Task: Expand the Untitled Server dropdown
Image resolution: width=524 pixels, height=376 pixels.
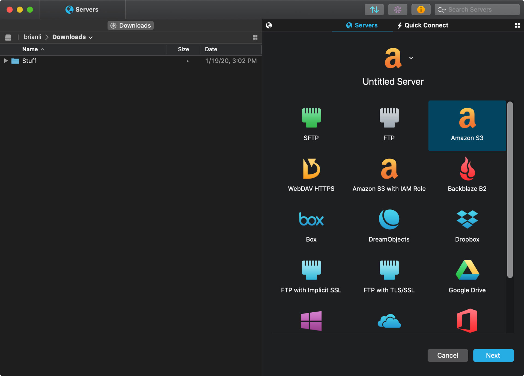Action: 411,58
